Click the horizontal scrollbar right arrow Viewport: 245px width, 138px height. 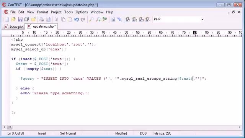(x=239, y=127)
